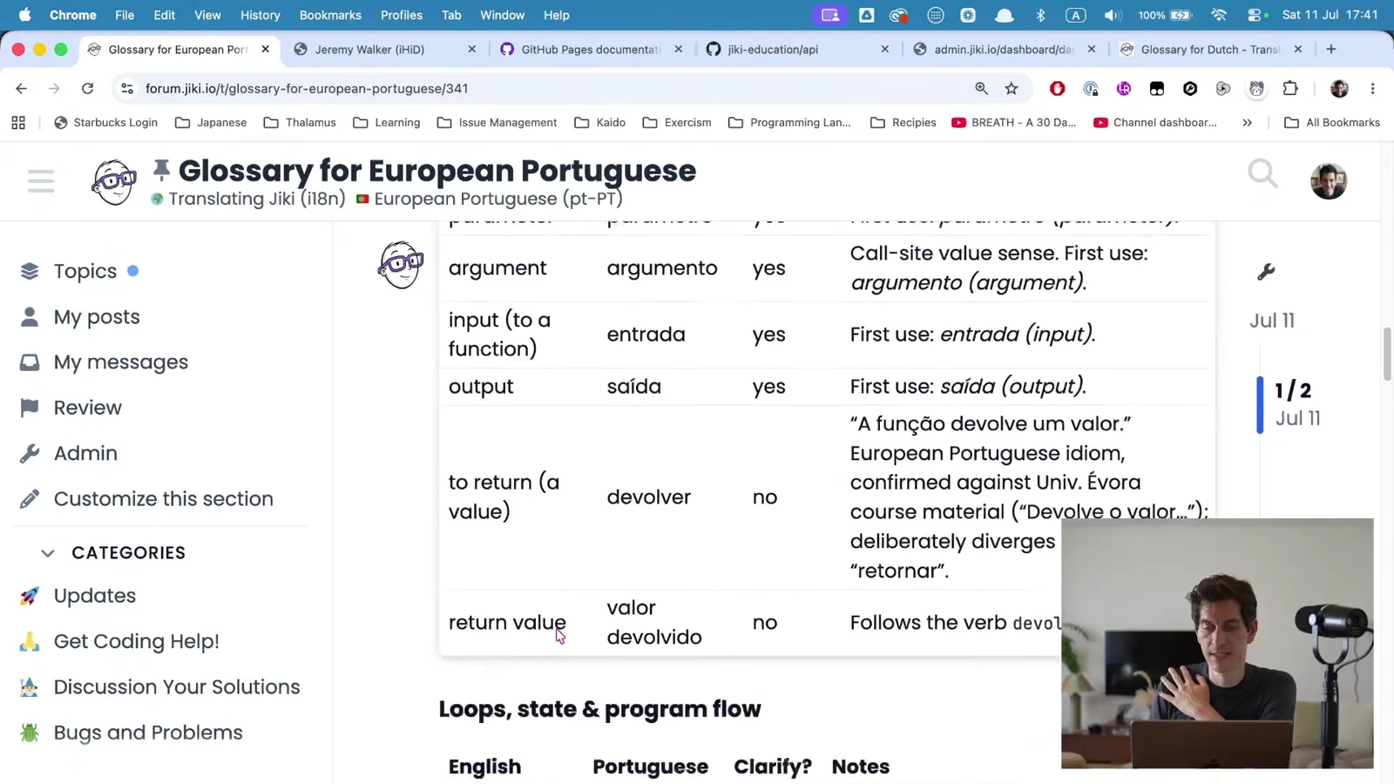Open the bookmarks apps grid icon
The image size is (1394, 784).
[x=18, y=123]
